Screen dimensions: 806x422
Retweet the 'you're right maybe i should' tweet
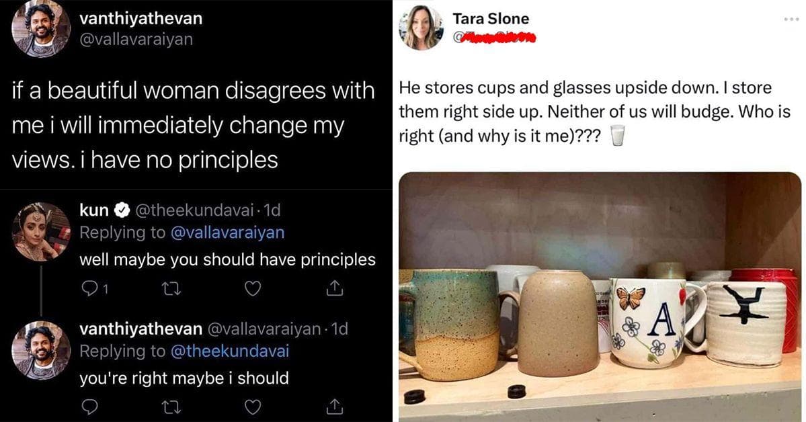click(x=171, y=408)
